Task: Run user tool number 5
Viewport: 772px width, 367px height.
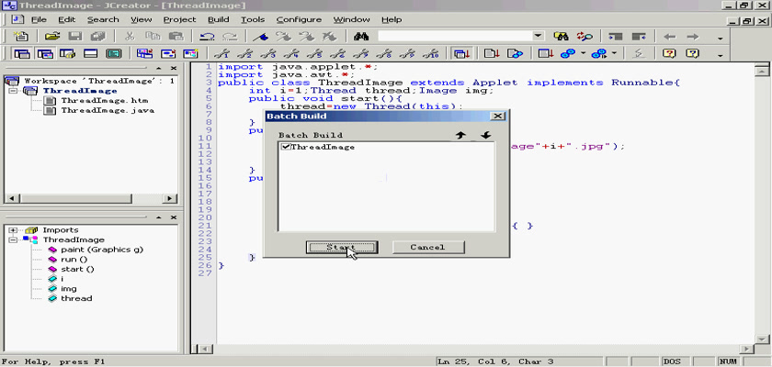Action: click(315, 53)
